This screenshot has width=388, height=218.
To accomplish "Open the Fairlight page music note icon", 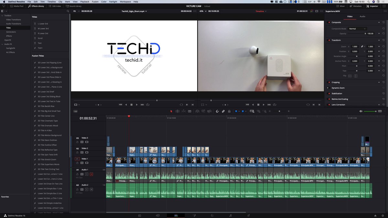I will pos(230,215).
